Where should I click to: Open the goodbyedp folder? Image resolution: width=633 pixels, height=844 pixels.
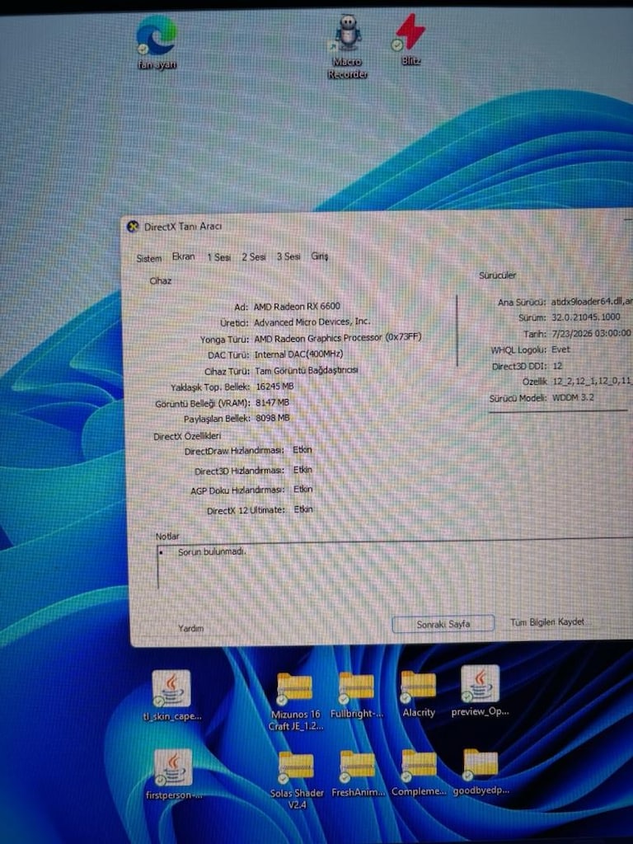[481, 771]
